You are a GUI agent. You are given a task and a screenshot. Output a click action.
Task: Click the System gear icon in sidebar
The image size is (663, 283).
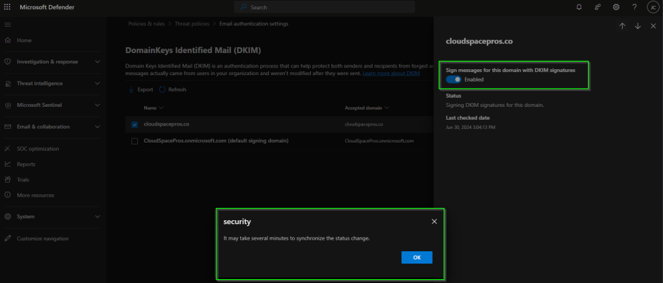coord(8,216)
